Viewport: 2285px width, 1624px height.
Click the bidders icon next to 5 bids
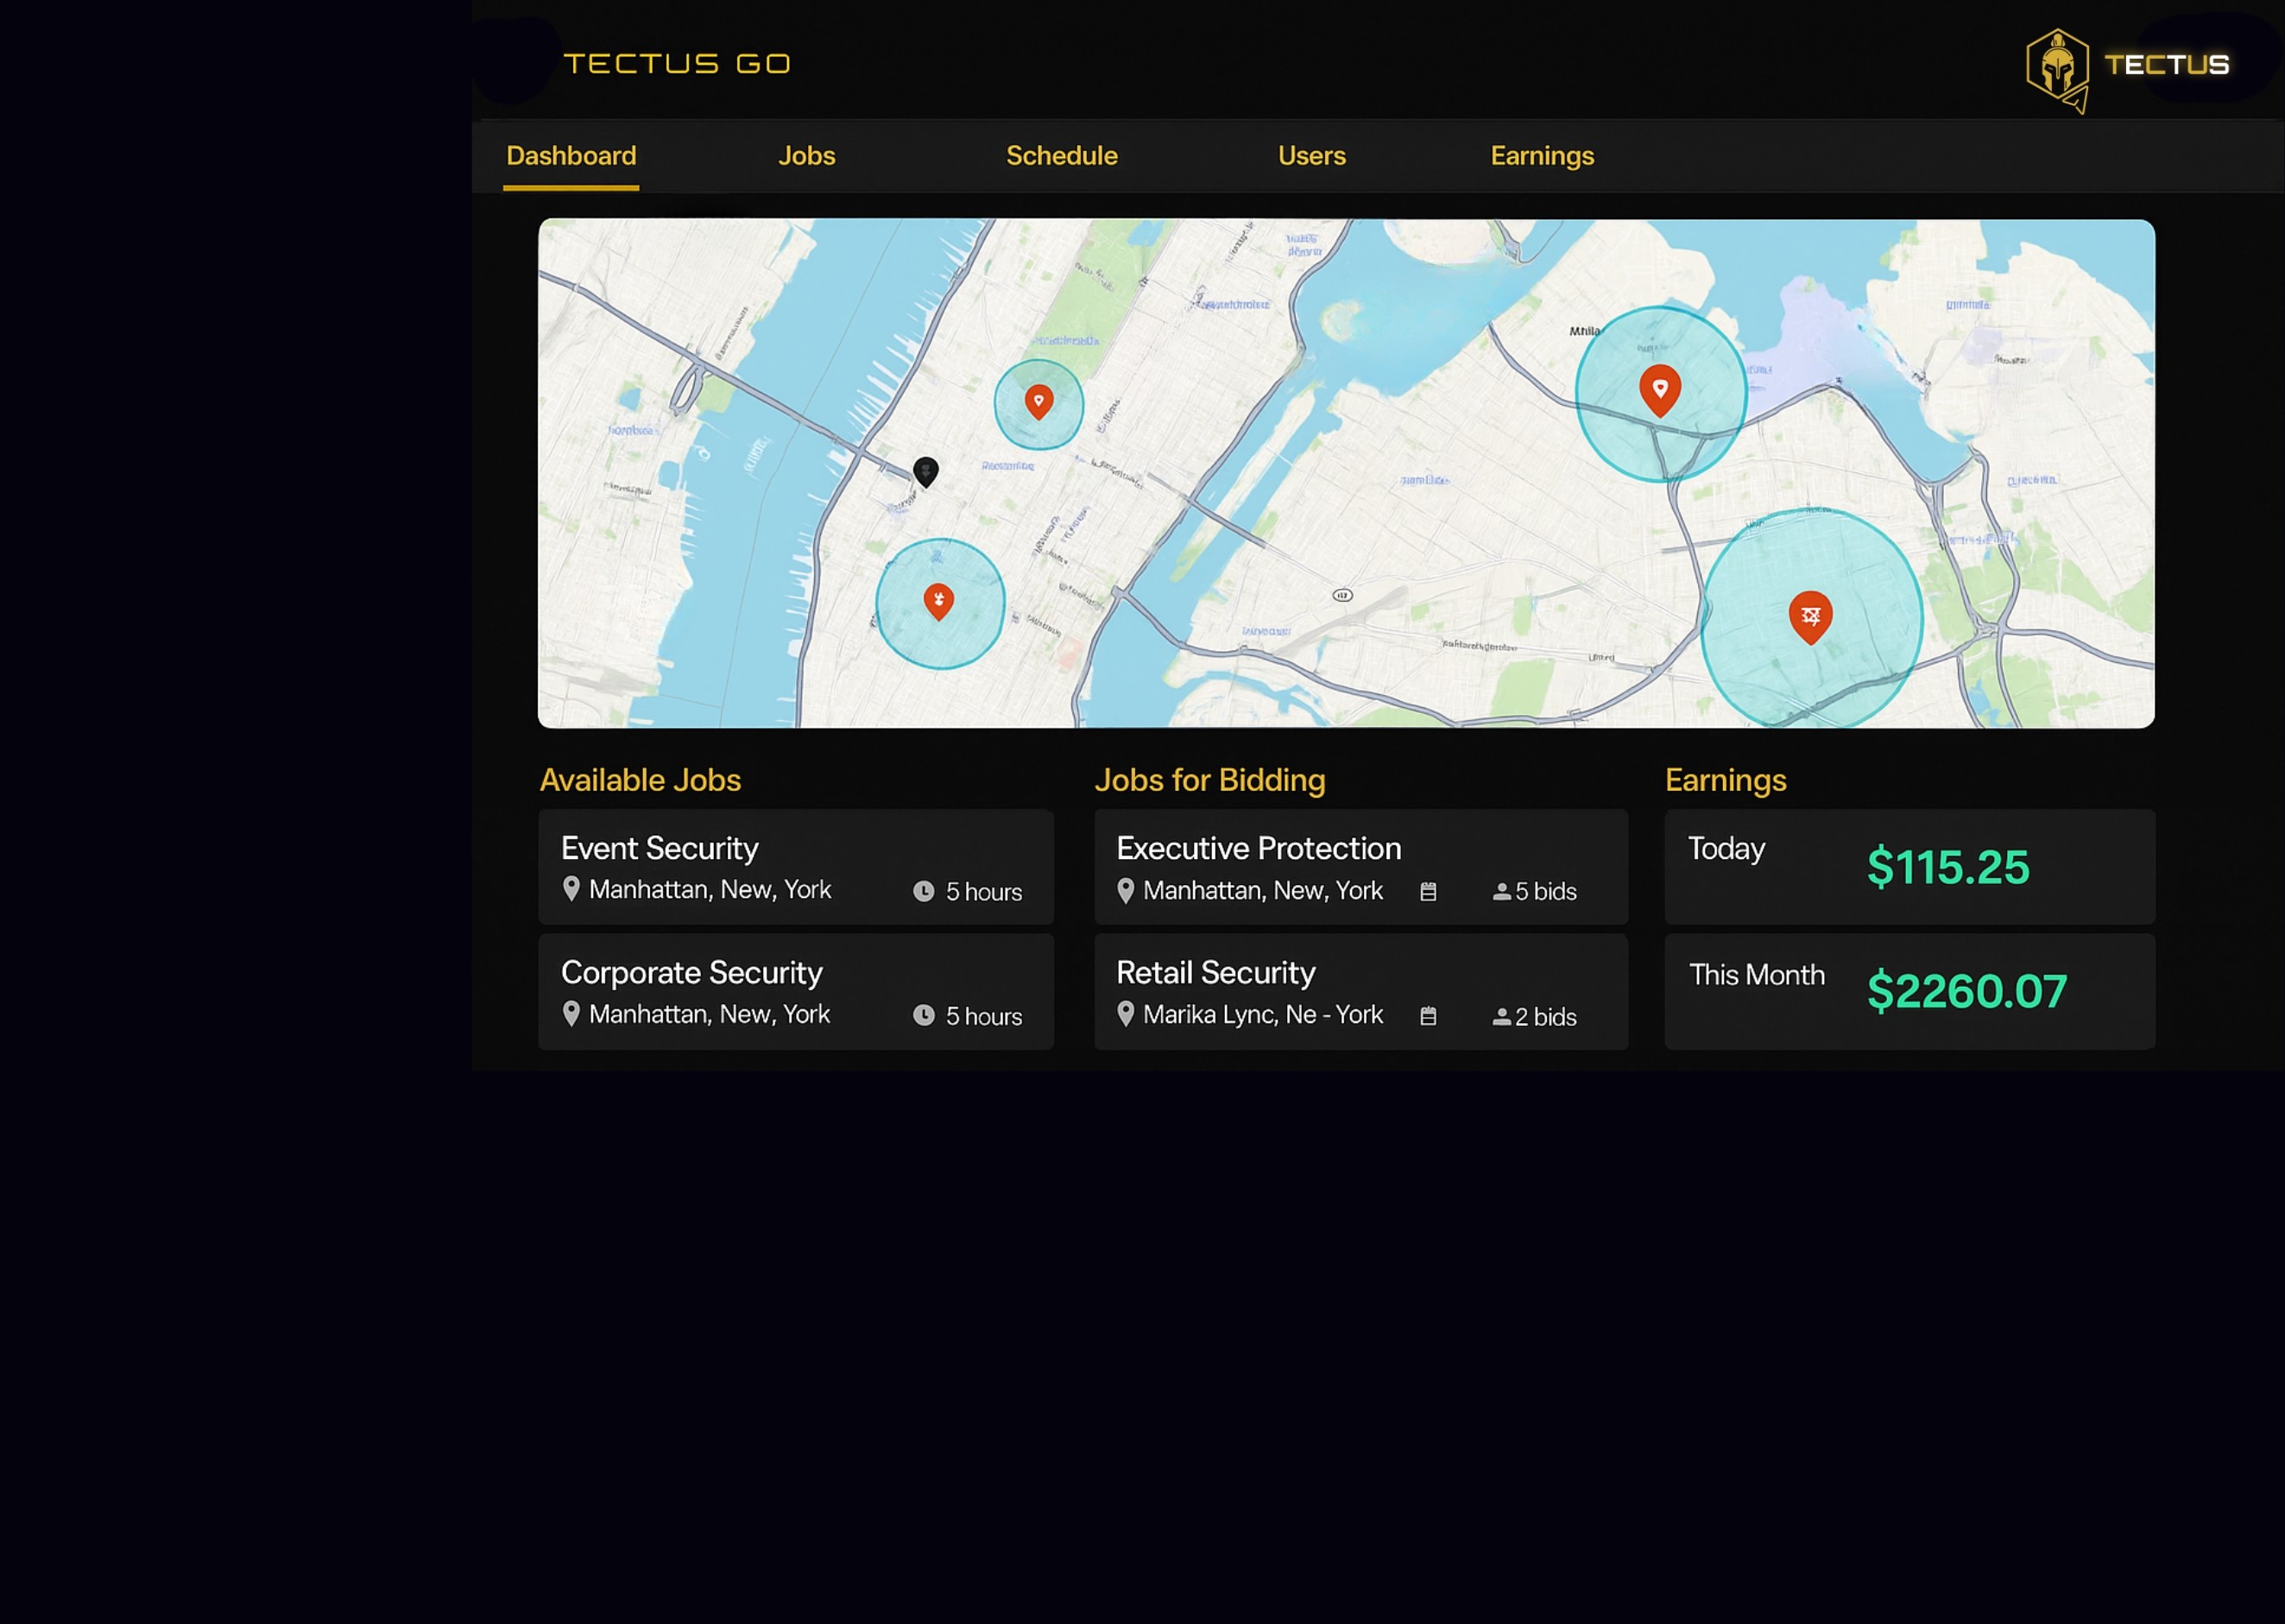(x=1500, y=891)
